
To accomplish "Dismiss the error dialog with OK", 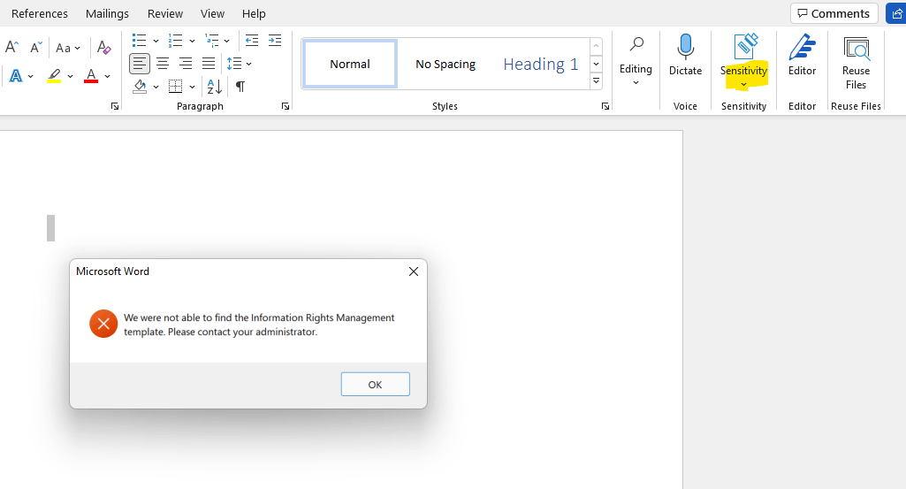I will [375, 385].
